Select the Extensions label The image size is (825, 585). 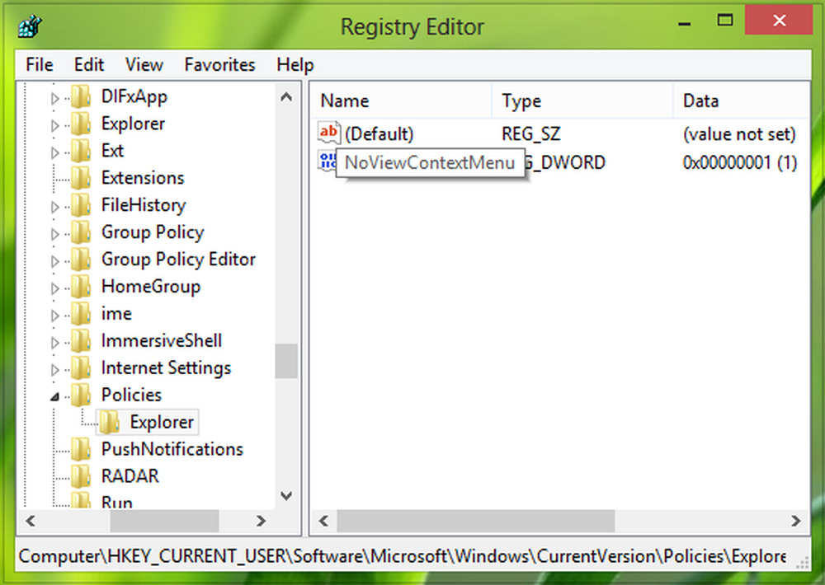point(143,178)
